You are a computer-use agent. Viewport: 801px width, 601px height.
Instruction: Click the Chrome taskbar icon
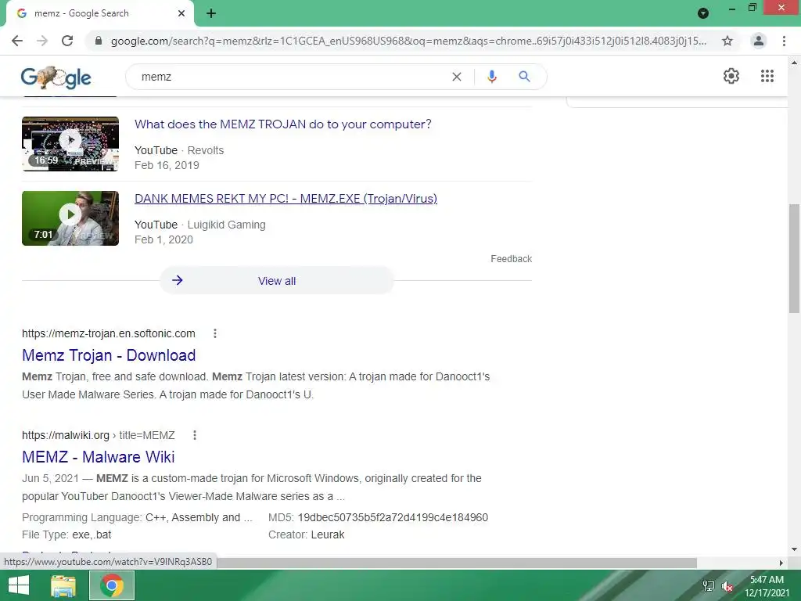[112, 585]
